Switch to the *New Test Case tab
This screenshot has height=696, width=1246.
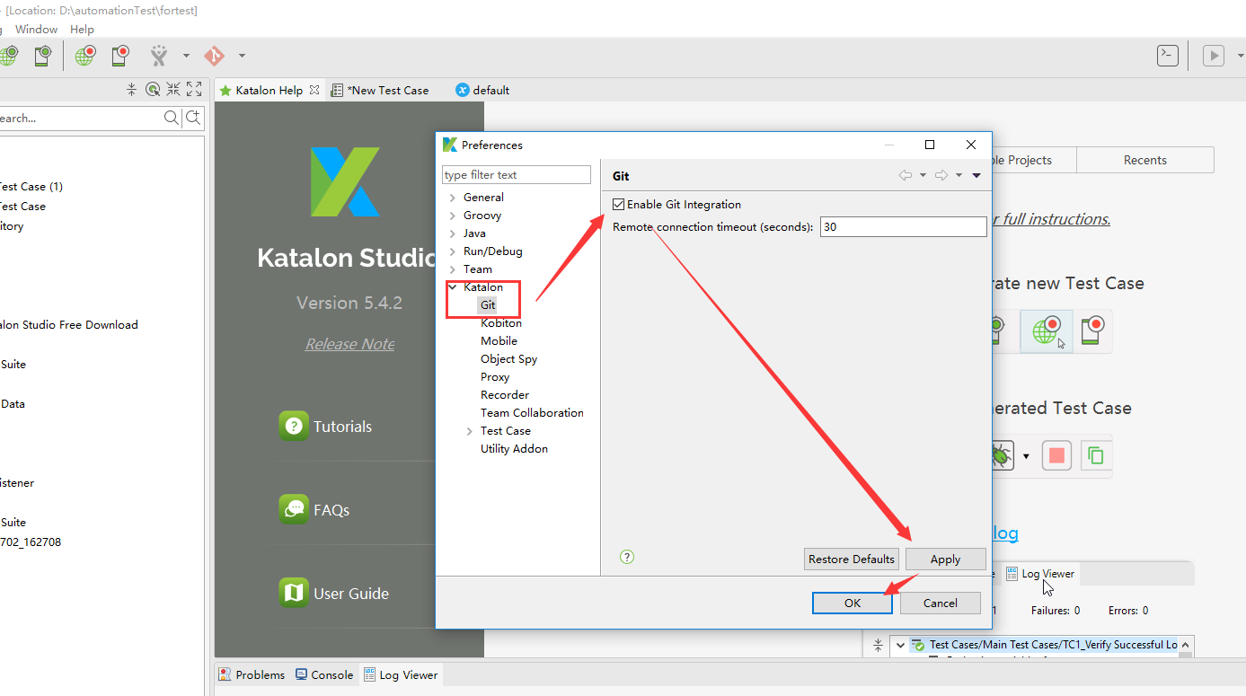[x=380, y=90]
